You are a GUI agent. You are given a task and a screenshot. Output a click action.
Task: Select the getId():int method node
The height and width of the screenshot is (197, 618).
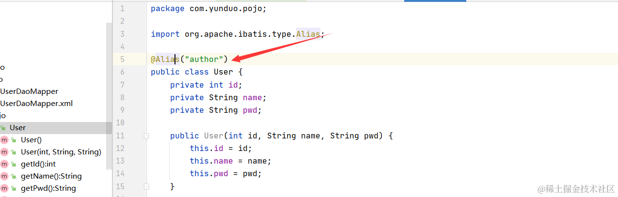click(x=38, y=164)
